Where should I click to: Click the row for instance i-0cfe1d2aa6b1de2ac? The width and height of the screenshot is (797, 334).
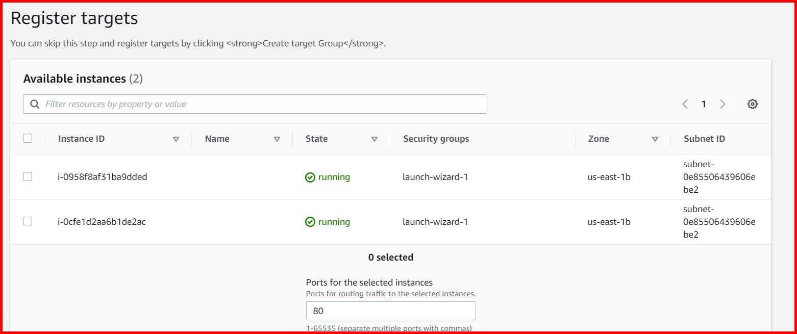click(357, 222)
